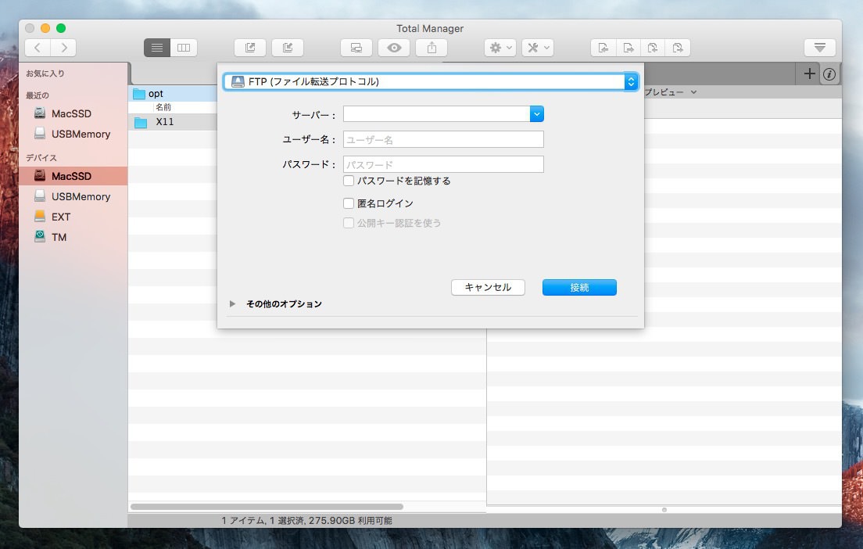The height and width of the screenshot is (549, 863).
Task: Click the connect to server toolbar icon
Action: (x=356, y=48)
